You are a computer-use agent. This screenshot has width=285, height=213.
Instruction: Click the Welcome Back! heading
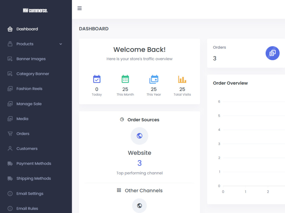(x=139, y=49)
